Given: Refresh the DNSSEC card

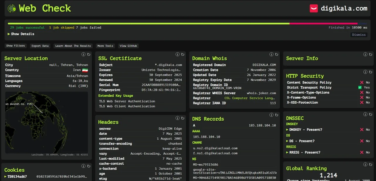Looking at the screenshot, I should (x=370, y=115).
